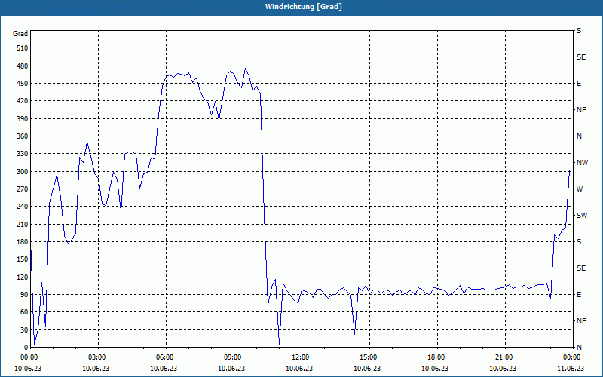Click the 21:00 time label
This screenshot has height=377, width=603.
505,357
